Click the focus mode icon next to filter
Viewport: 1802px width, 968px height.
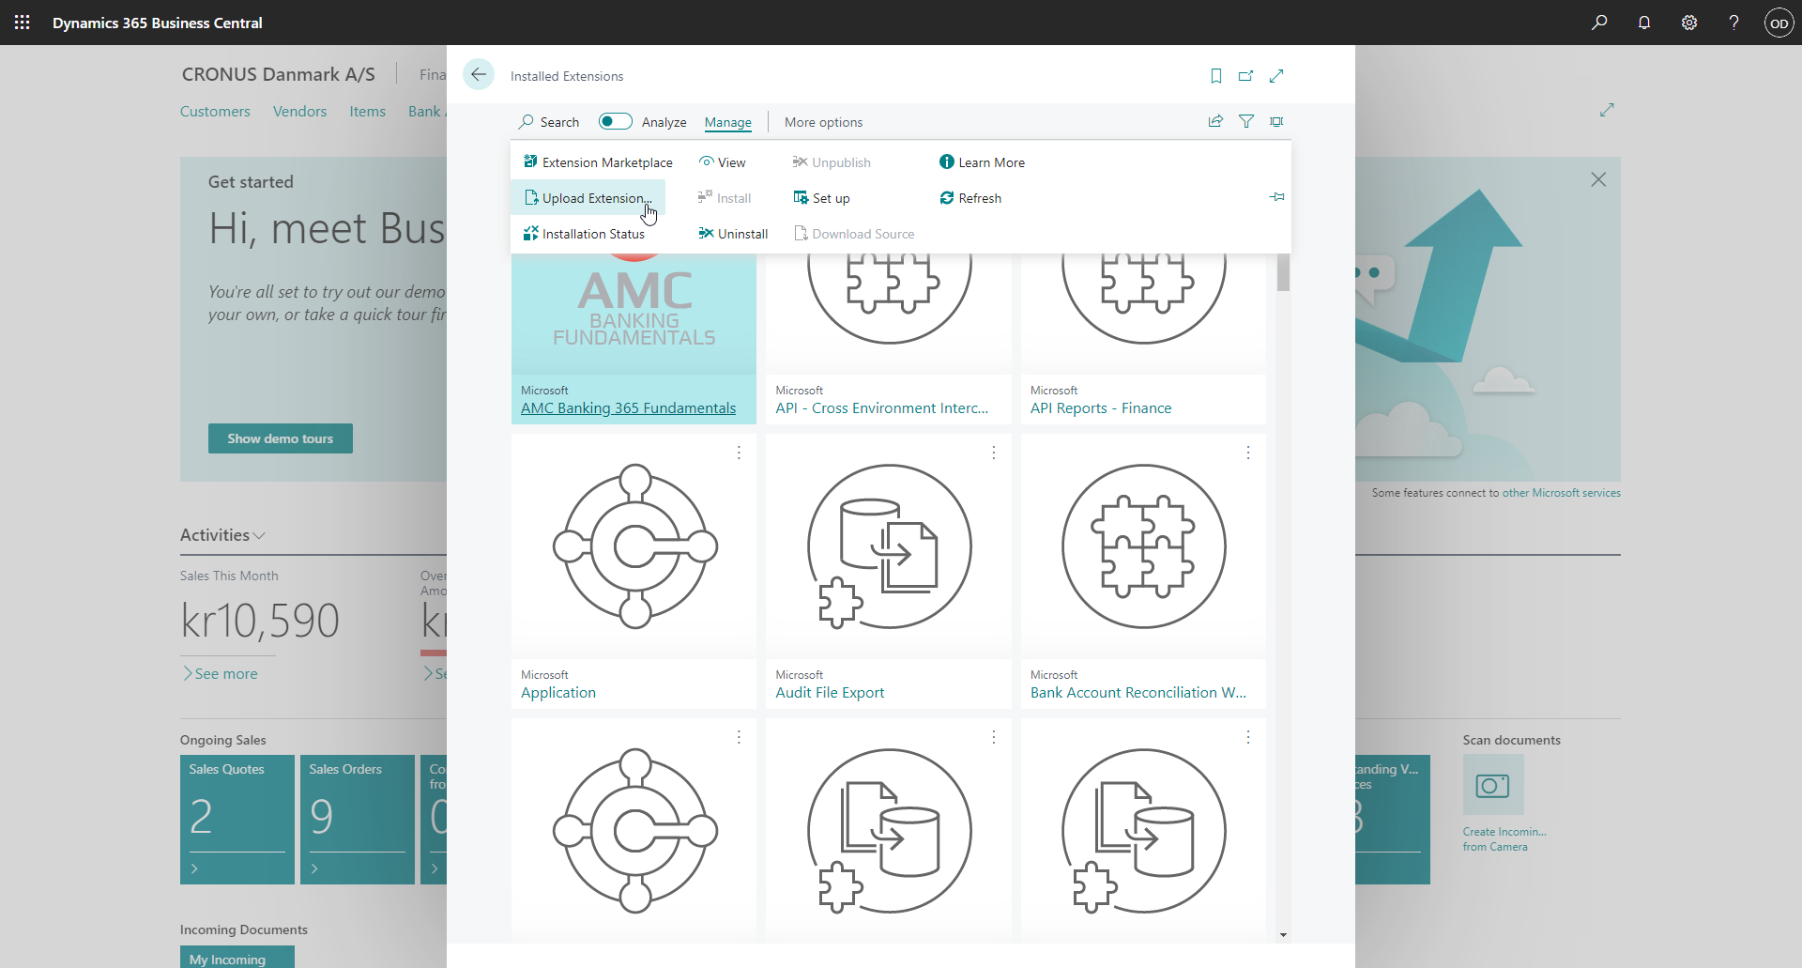pyautogui.click(x=1276, y=121)
